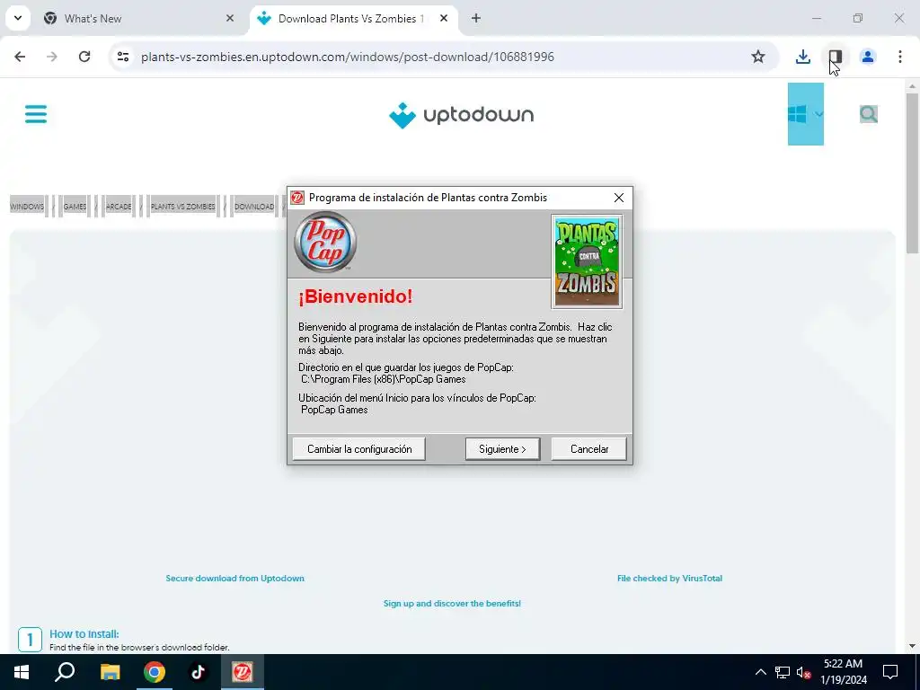Click the PLANTS VS ZOMBIES breadcrumb
920x690 pixels.
(x=183, y=207)
